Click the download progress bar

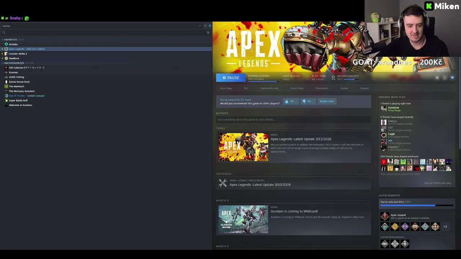pyautogui.click(x=263, y=81)
